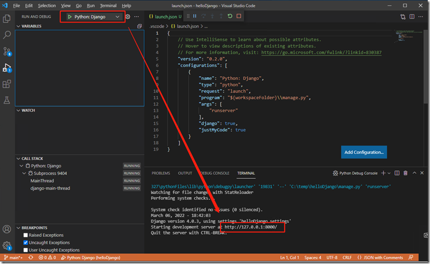
Task: Kill the terminal with trash icon
Action: (406, 173)
